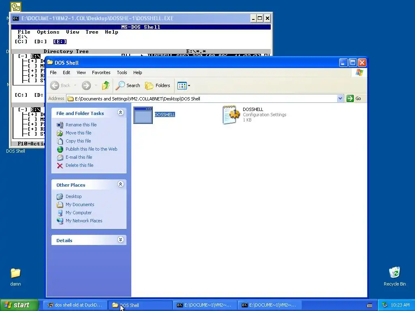Image resolution: width=415 pixels, height=311 pixels.
Task: Expand the Details panel
Action: (121, 240)
